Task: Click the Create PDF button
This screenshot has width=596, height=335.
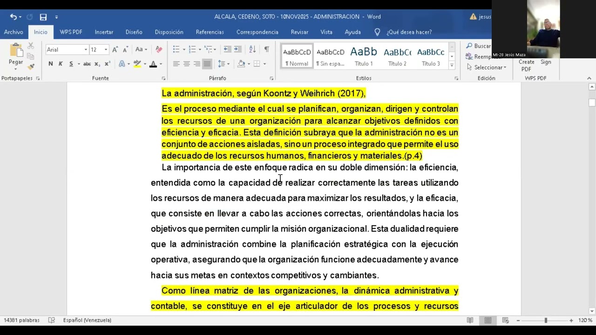Action: click(527, 65)
